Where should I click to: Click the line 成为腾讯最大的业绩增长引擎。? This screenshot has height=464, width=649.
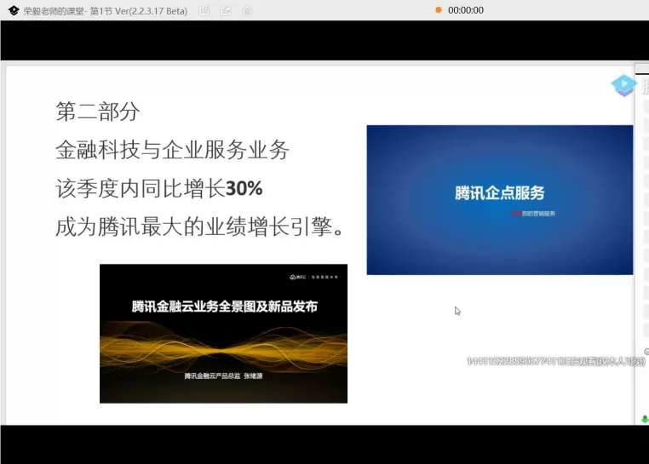pyautogui.click(x=199, y=227)
